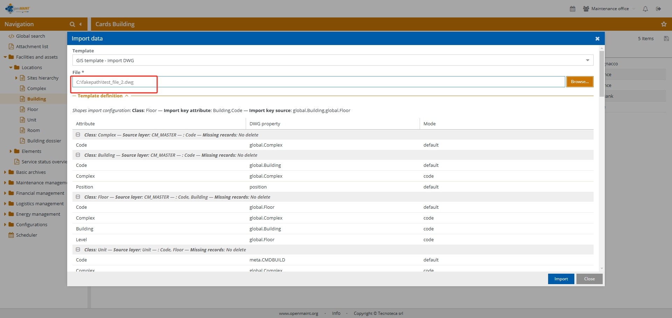Screen dimensions: 672x318
Task: Open the notifications bell
Action: tap(645, 9)
